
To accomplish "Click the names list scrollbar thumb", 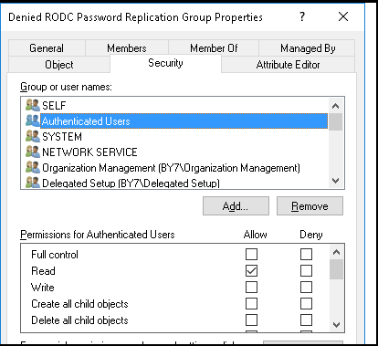I will point(336,121).
